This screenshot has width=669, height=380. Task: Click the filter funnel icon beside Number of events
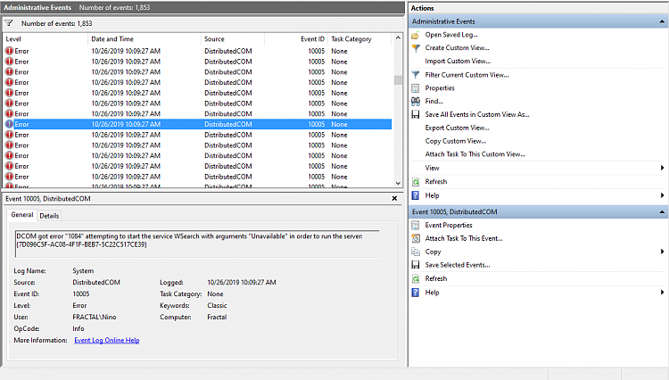9,23
